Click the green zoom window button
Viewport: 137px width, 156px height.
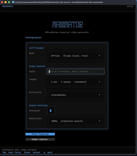tap(9, 2)
